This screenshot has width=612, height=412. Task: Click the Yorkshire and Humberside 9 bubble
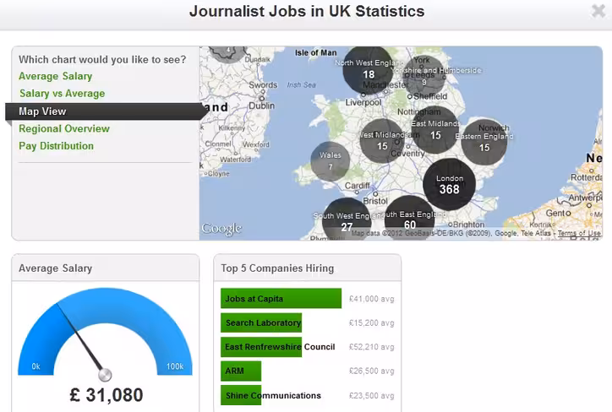tap(423, 76)
